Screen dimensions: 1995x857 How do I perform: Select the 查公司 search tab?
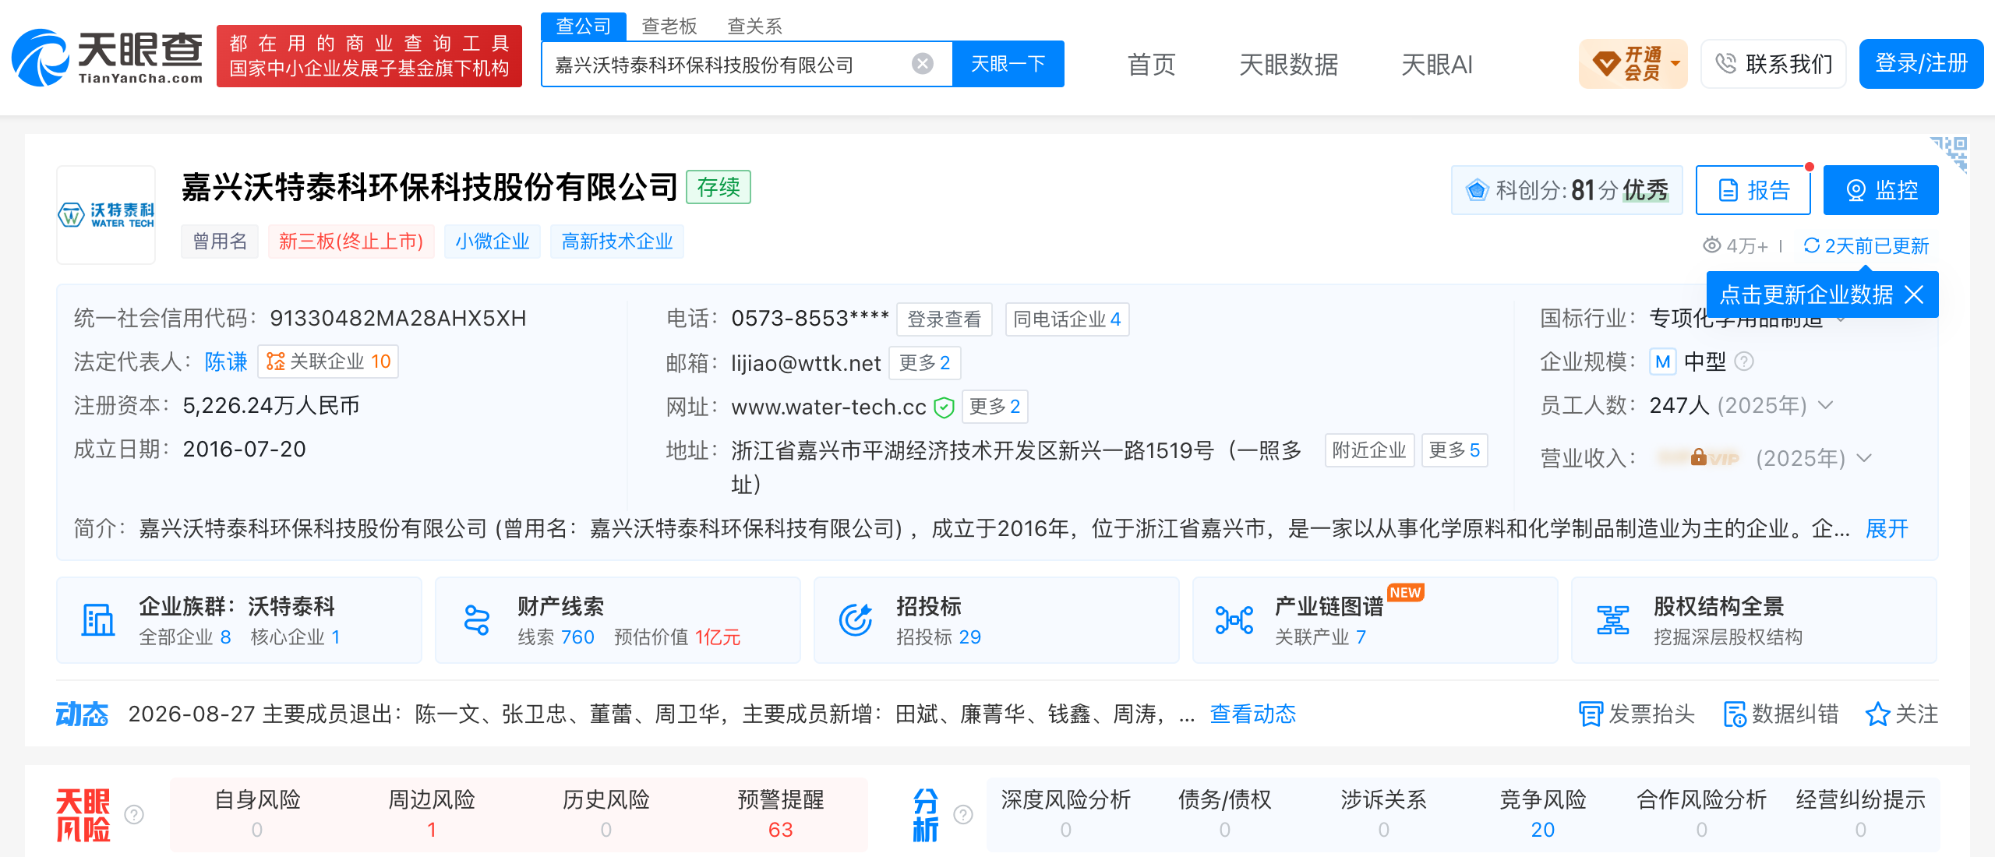[584, 26]
